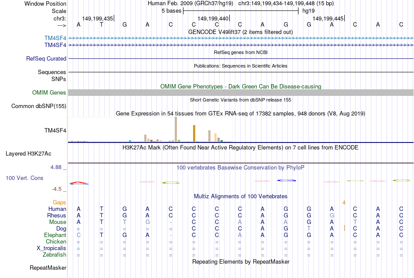
Task: Click the grayed G in the Rhesus row
Action: click(x=332, y=215)
